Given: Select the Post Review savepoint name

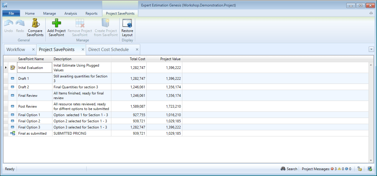Looking at the screenshot, I should [x=27, y=106].
